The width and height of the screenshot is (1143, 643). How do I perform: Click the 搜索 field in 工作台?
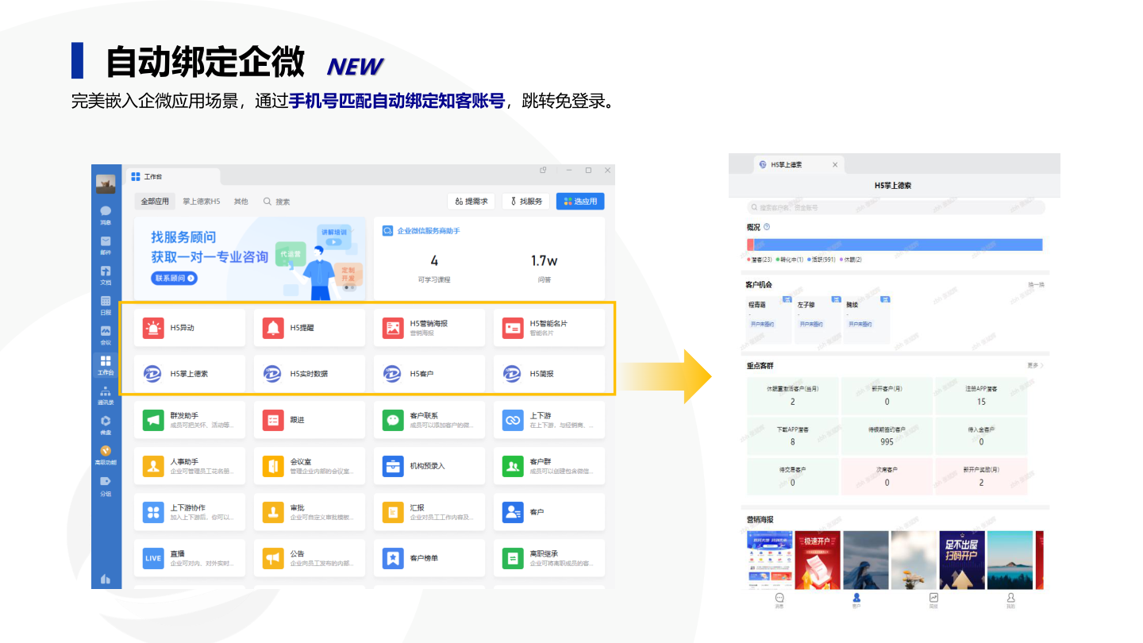click(x=278, y=202)
